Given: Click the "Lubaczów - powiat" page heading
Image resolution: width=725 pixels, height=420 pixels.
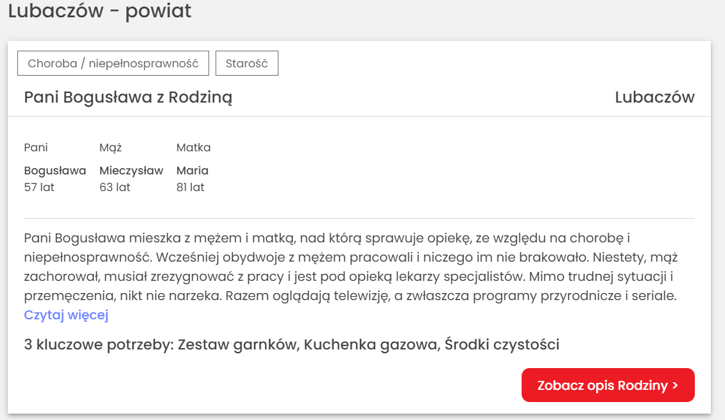Looking at the screenshot, I should [x=99, y=10].
